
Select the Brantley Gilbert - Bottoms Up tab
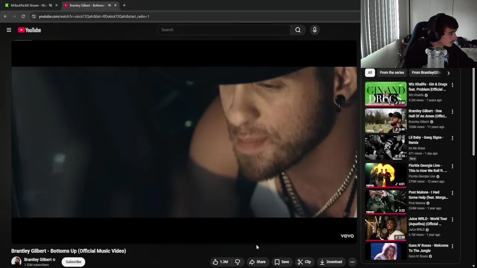pyautogui.click(x=86, y=5)
